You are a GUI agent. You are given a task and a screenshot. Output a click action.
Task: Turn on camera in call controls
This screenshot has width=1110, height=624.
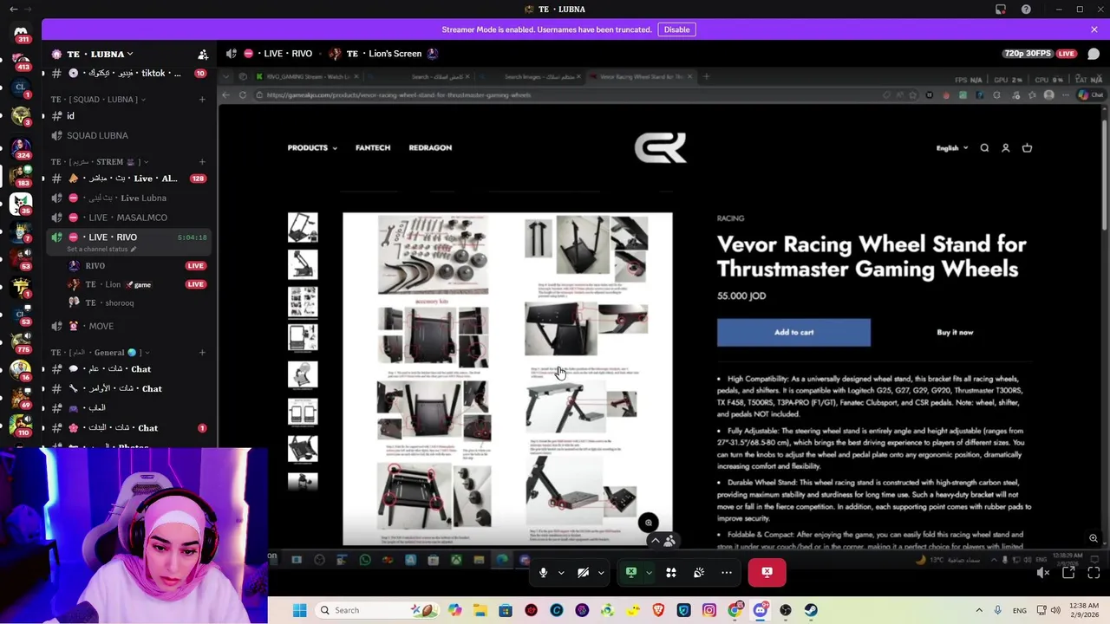point(583,573)
